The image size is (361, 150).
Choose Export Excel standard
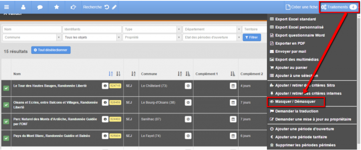coord(295,19)
